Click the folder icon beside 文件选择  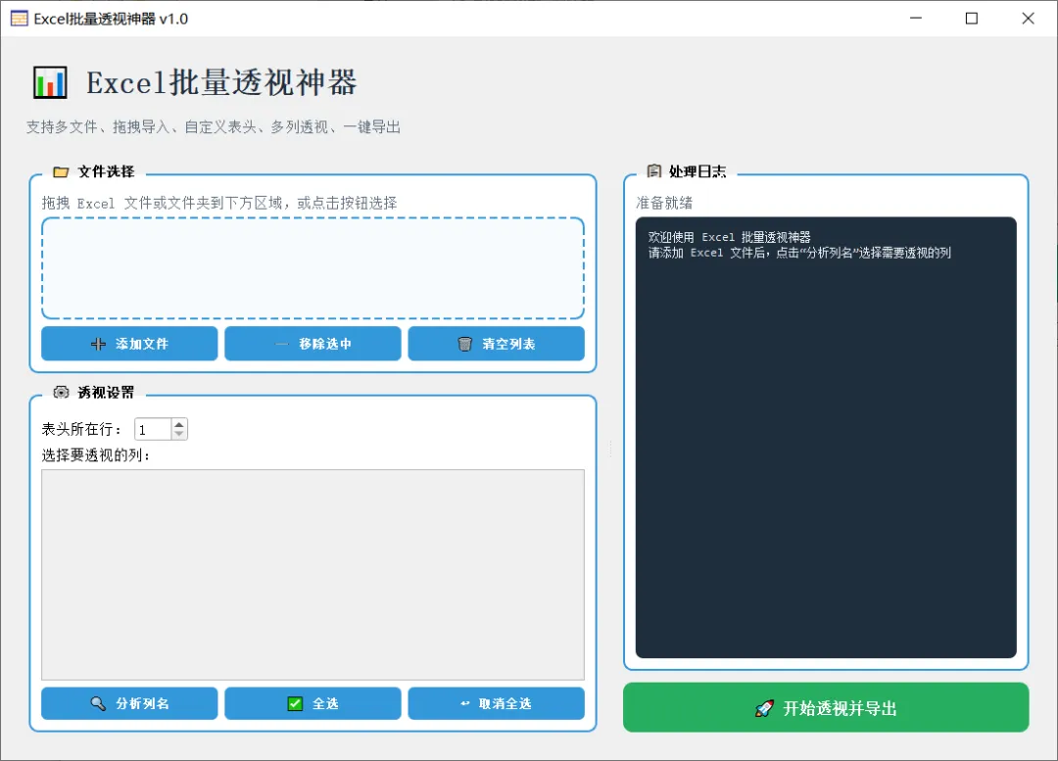pyautogui.click(x=61, y=171)
